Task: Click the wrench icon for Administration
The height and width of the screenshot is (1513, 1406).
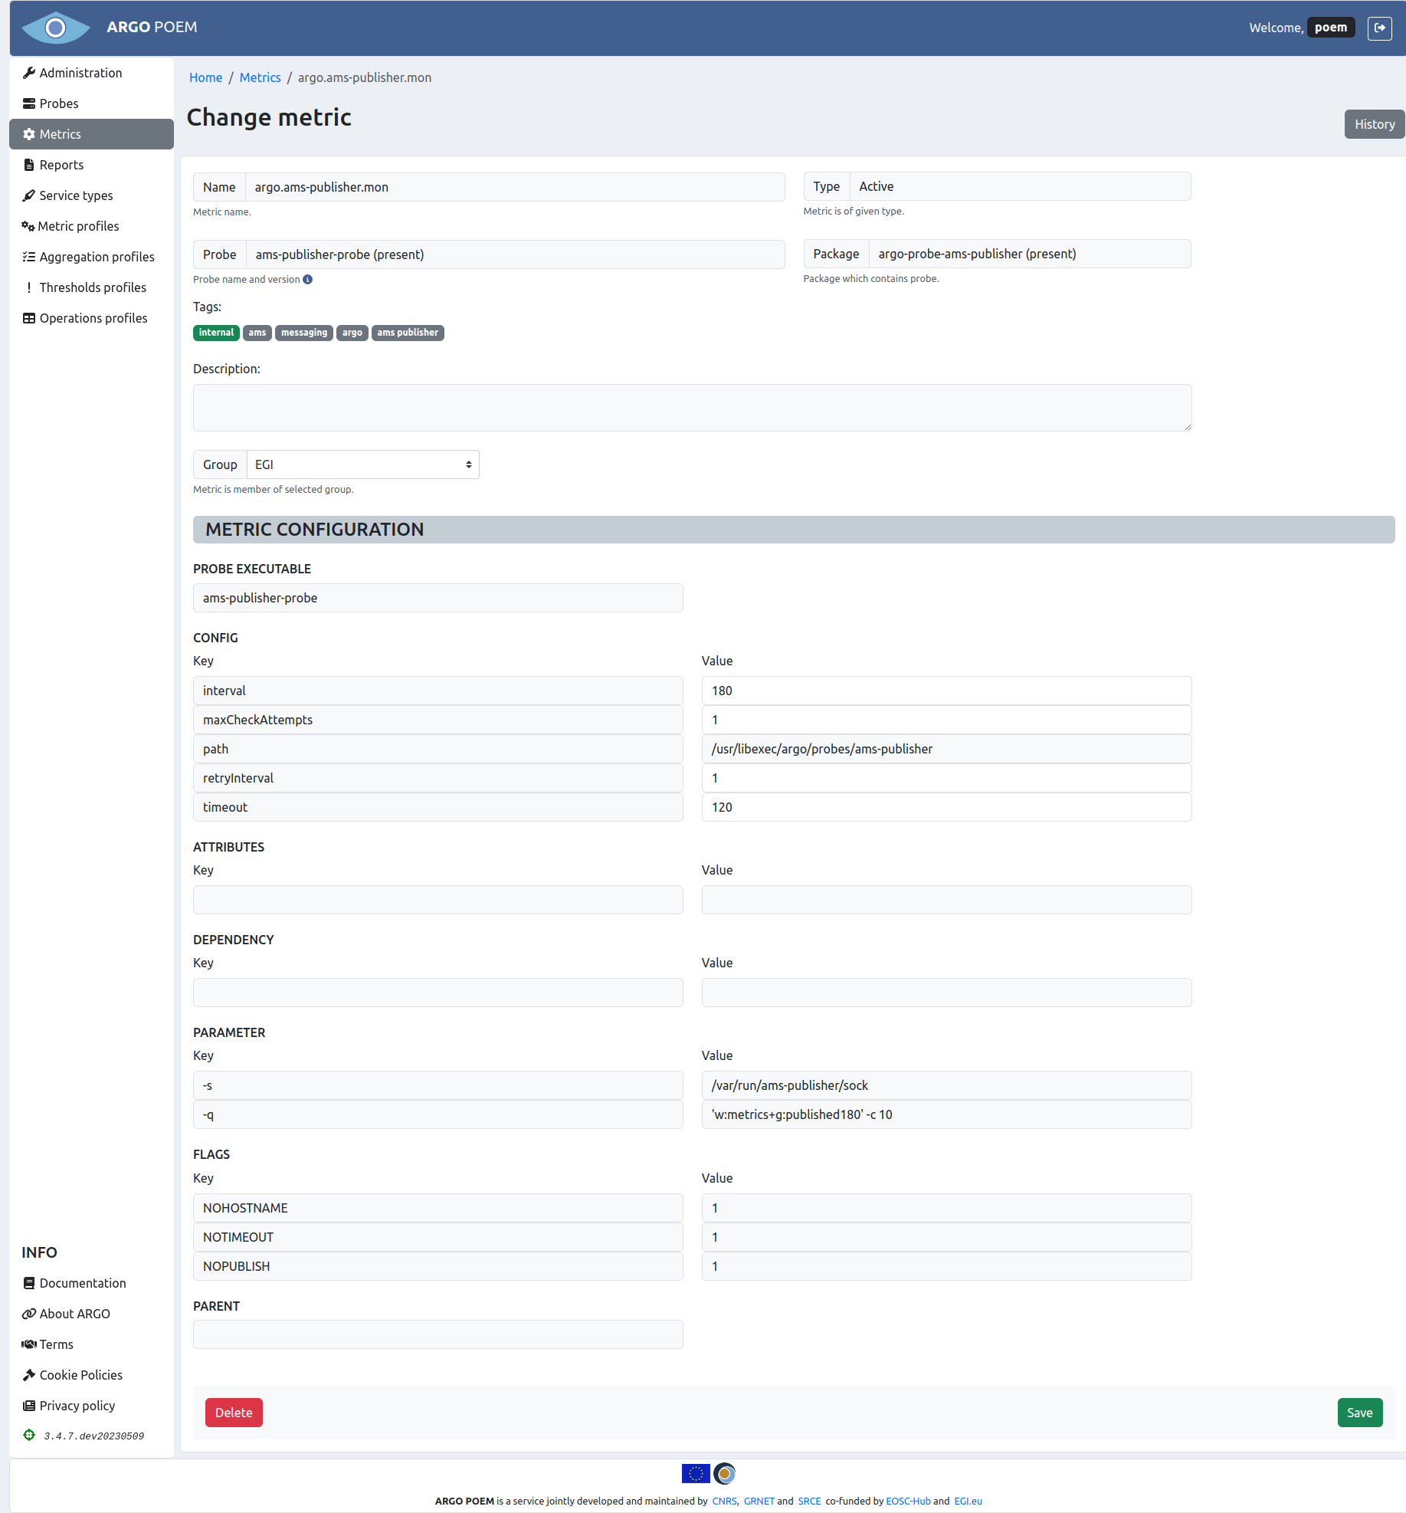Action: (29, 73)
